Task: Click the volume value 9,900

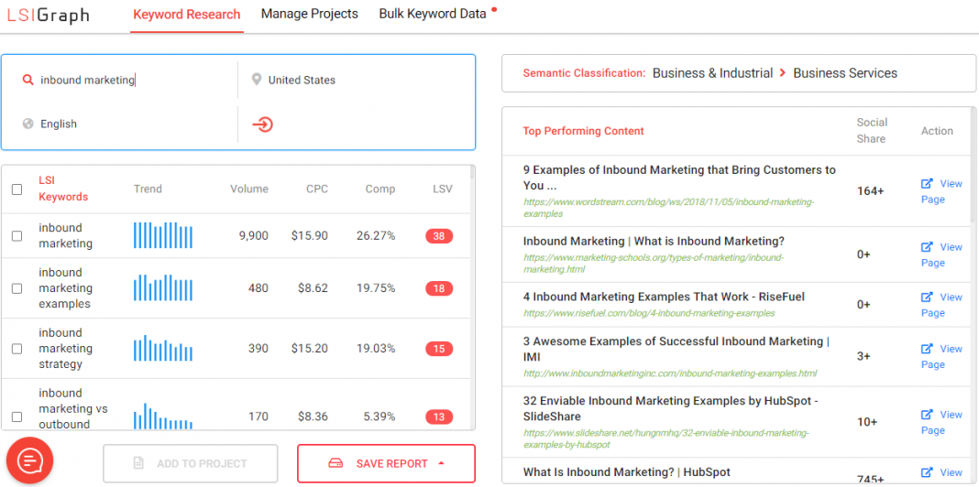Action: point(254,235)
